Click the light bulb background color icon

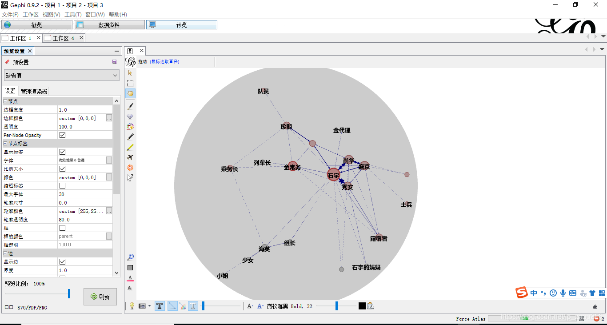pos(132,306)
